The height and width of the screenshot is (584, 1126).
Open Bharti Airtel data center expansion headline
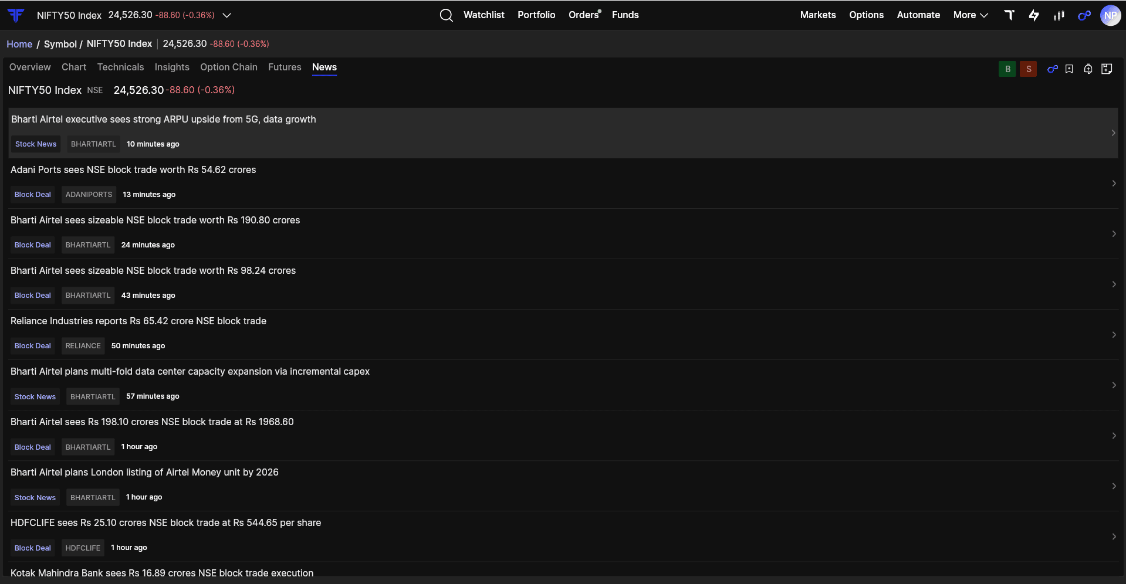[x=190, y=372]
